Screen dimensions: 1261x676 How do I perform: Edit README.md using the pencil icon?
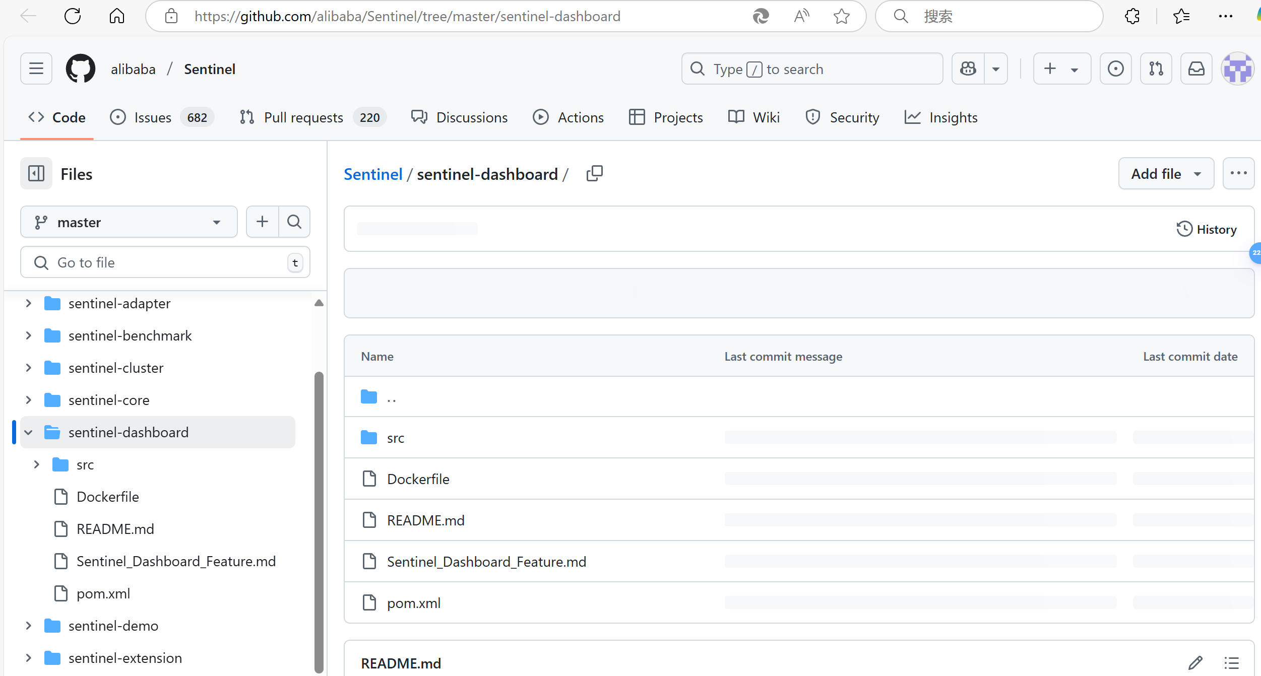click(x=1195, y=663)
